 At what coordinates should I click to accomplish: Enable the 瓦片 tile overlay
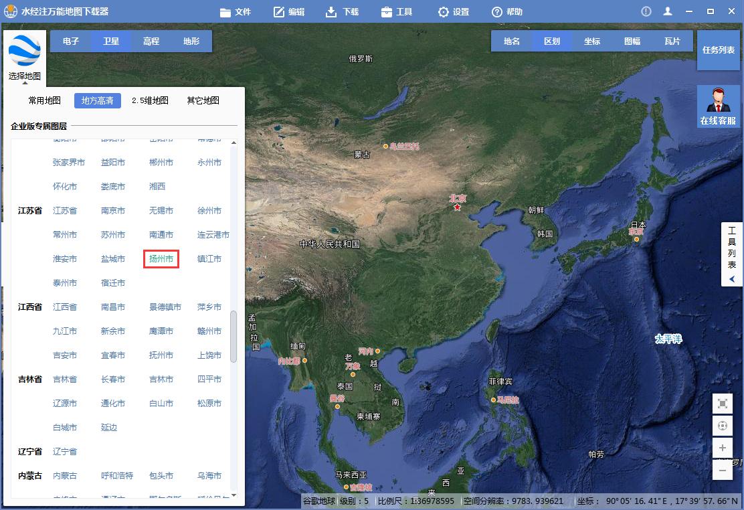pyautogui.click(x=672, y=41)
